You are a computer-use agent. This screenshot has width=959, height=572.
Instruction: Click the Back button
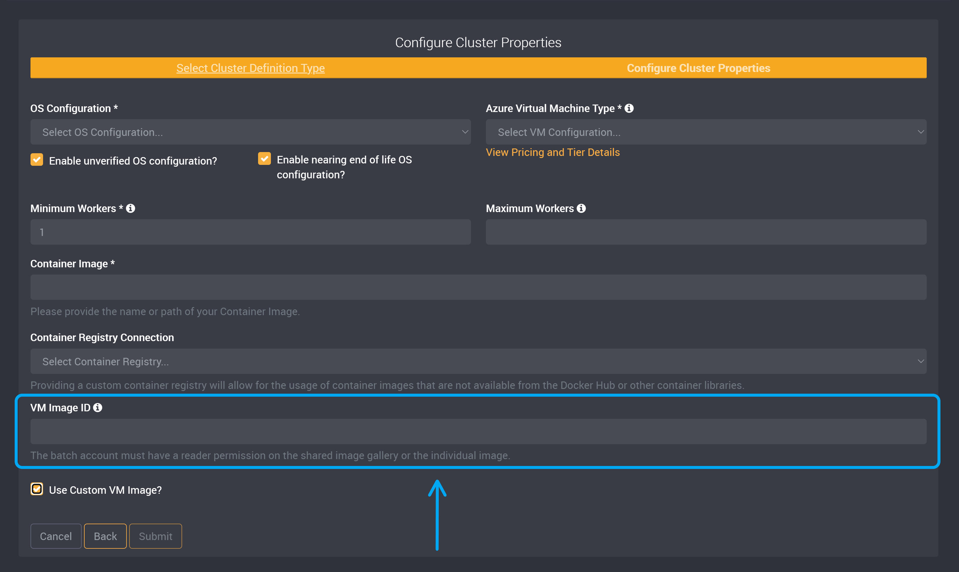105,536
